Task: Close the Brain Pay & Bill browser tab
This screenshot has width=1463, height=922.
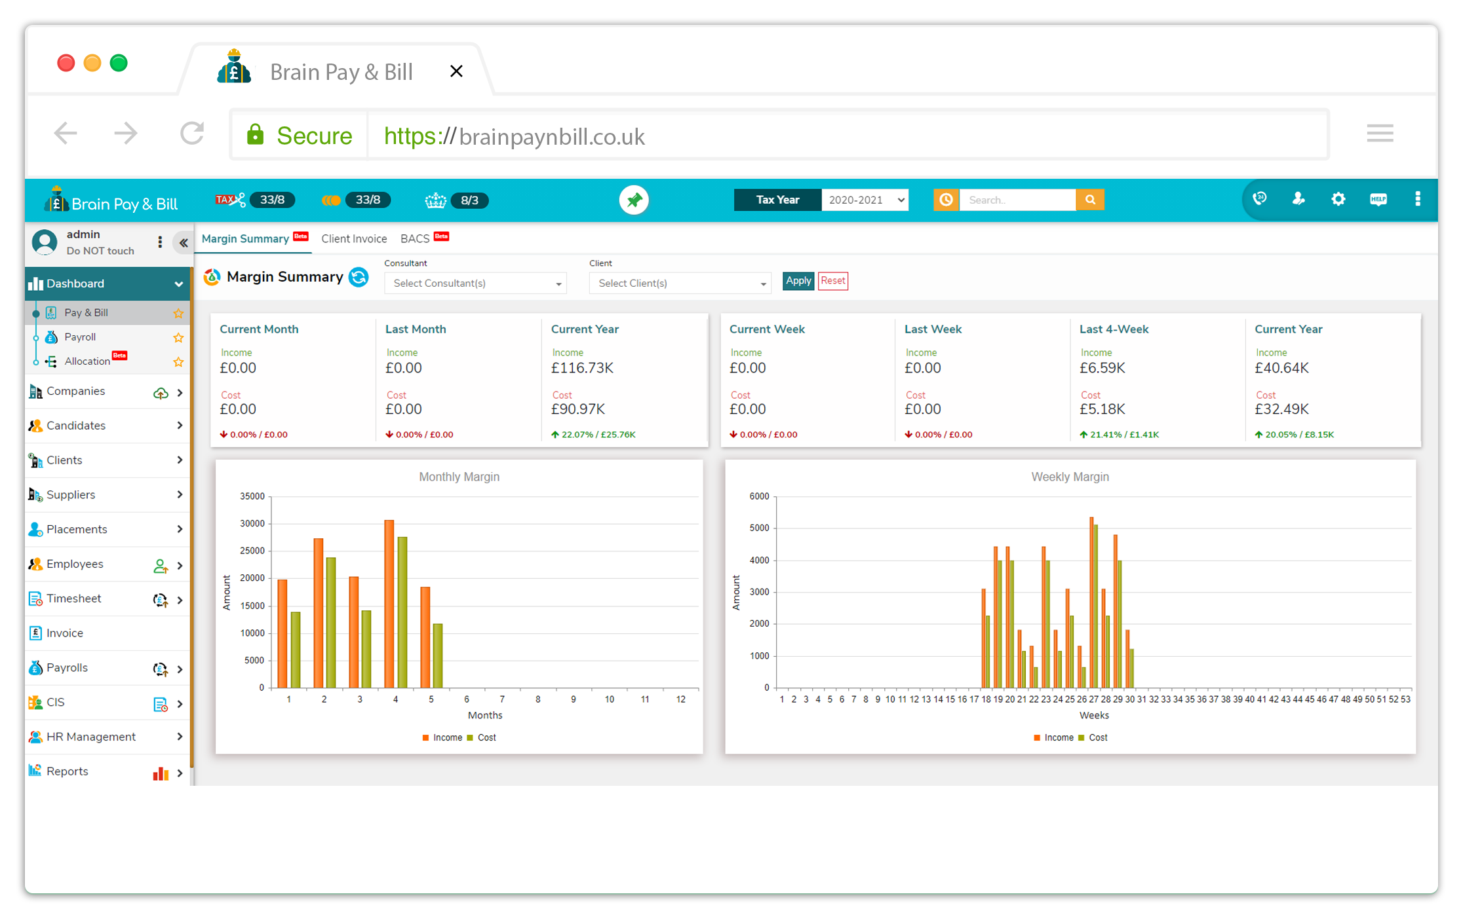Action: pos(456,71)
